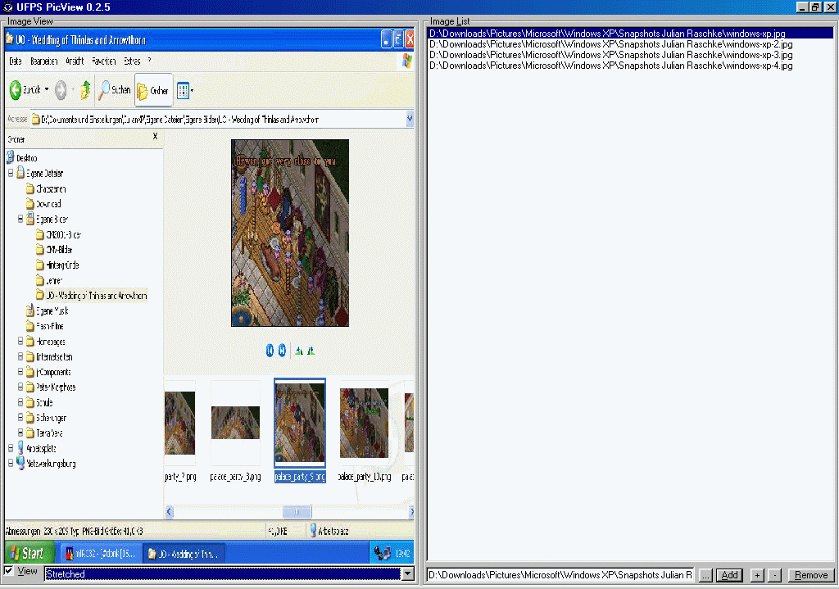
Task: Open the ? help menu in shown Explorer
Action: pos(149,61)
